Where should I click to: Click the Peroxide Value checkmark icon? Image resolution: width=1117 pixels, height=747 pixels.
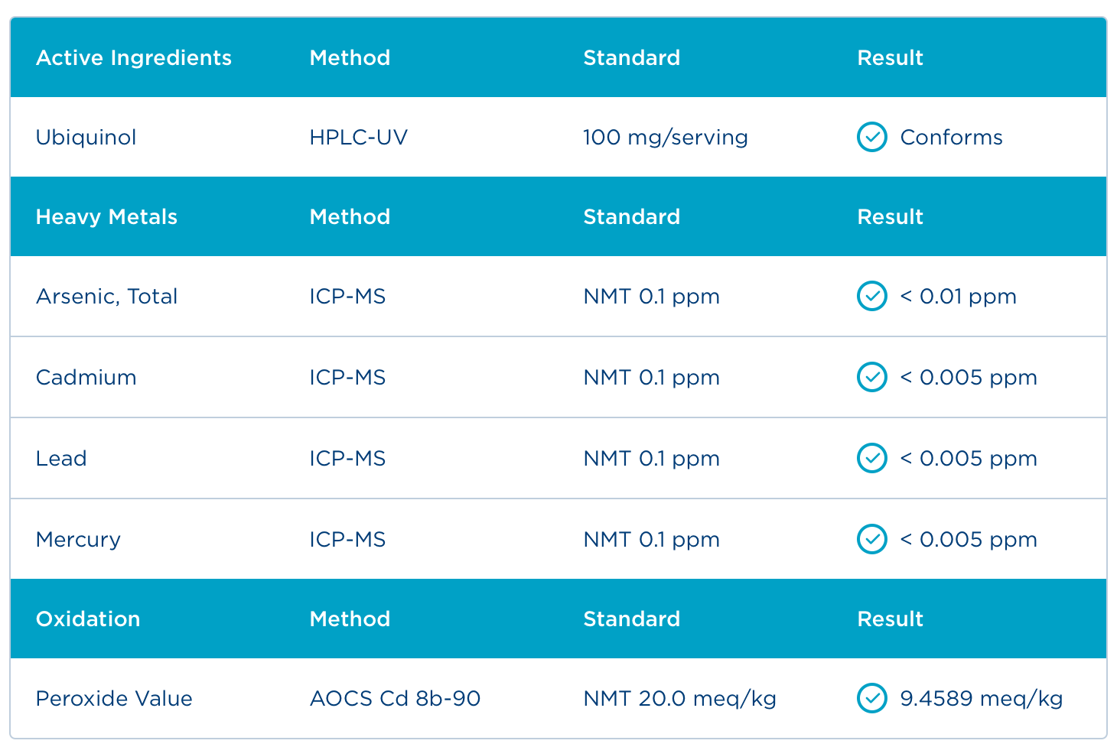[x=871, y=698]
